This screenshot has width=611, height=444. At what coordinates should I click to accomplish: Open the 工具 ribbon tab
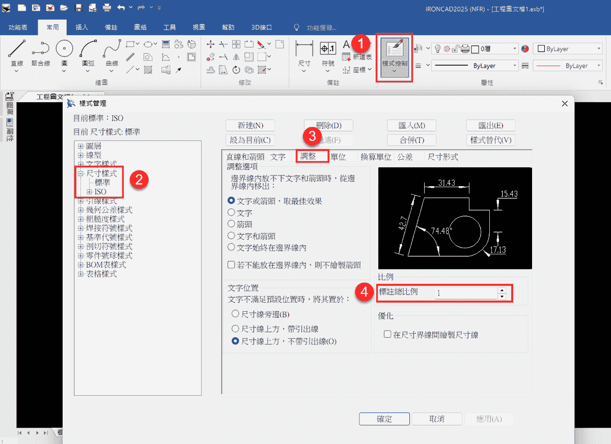[170, 27]
